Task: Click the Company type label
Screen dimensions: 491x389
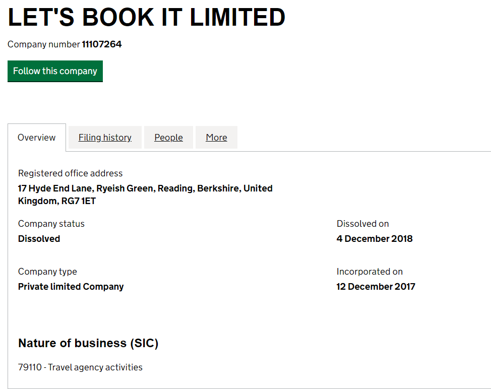Action: (x=47, y=272)
